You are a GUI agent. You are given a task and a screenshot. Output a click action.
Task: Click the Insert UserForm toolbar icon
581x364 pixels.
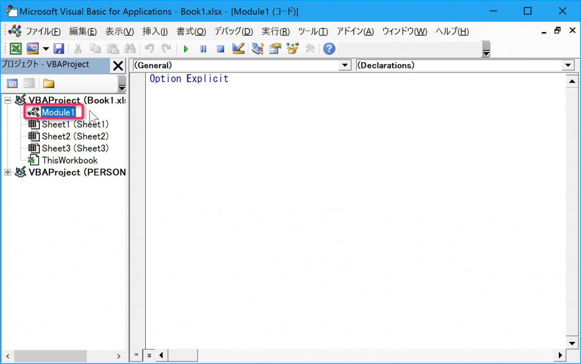click(x=32, y=49)
